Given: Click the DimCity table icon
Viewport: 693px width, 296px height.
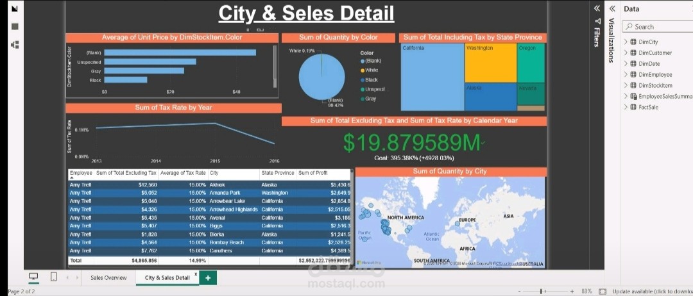Looking at the screenshot, I should tap(633, 42).
